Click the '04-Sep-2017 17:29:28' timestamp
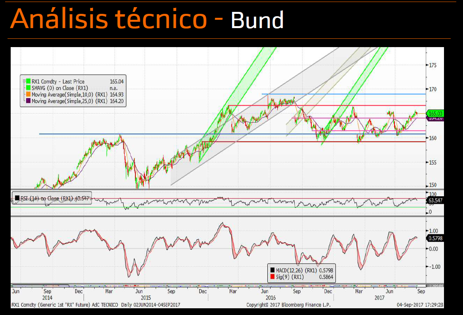This screenshot has width=463, height=315. tap(420, 305)
